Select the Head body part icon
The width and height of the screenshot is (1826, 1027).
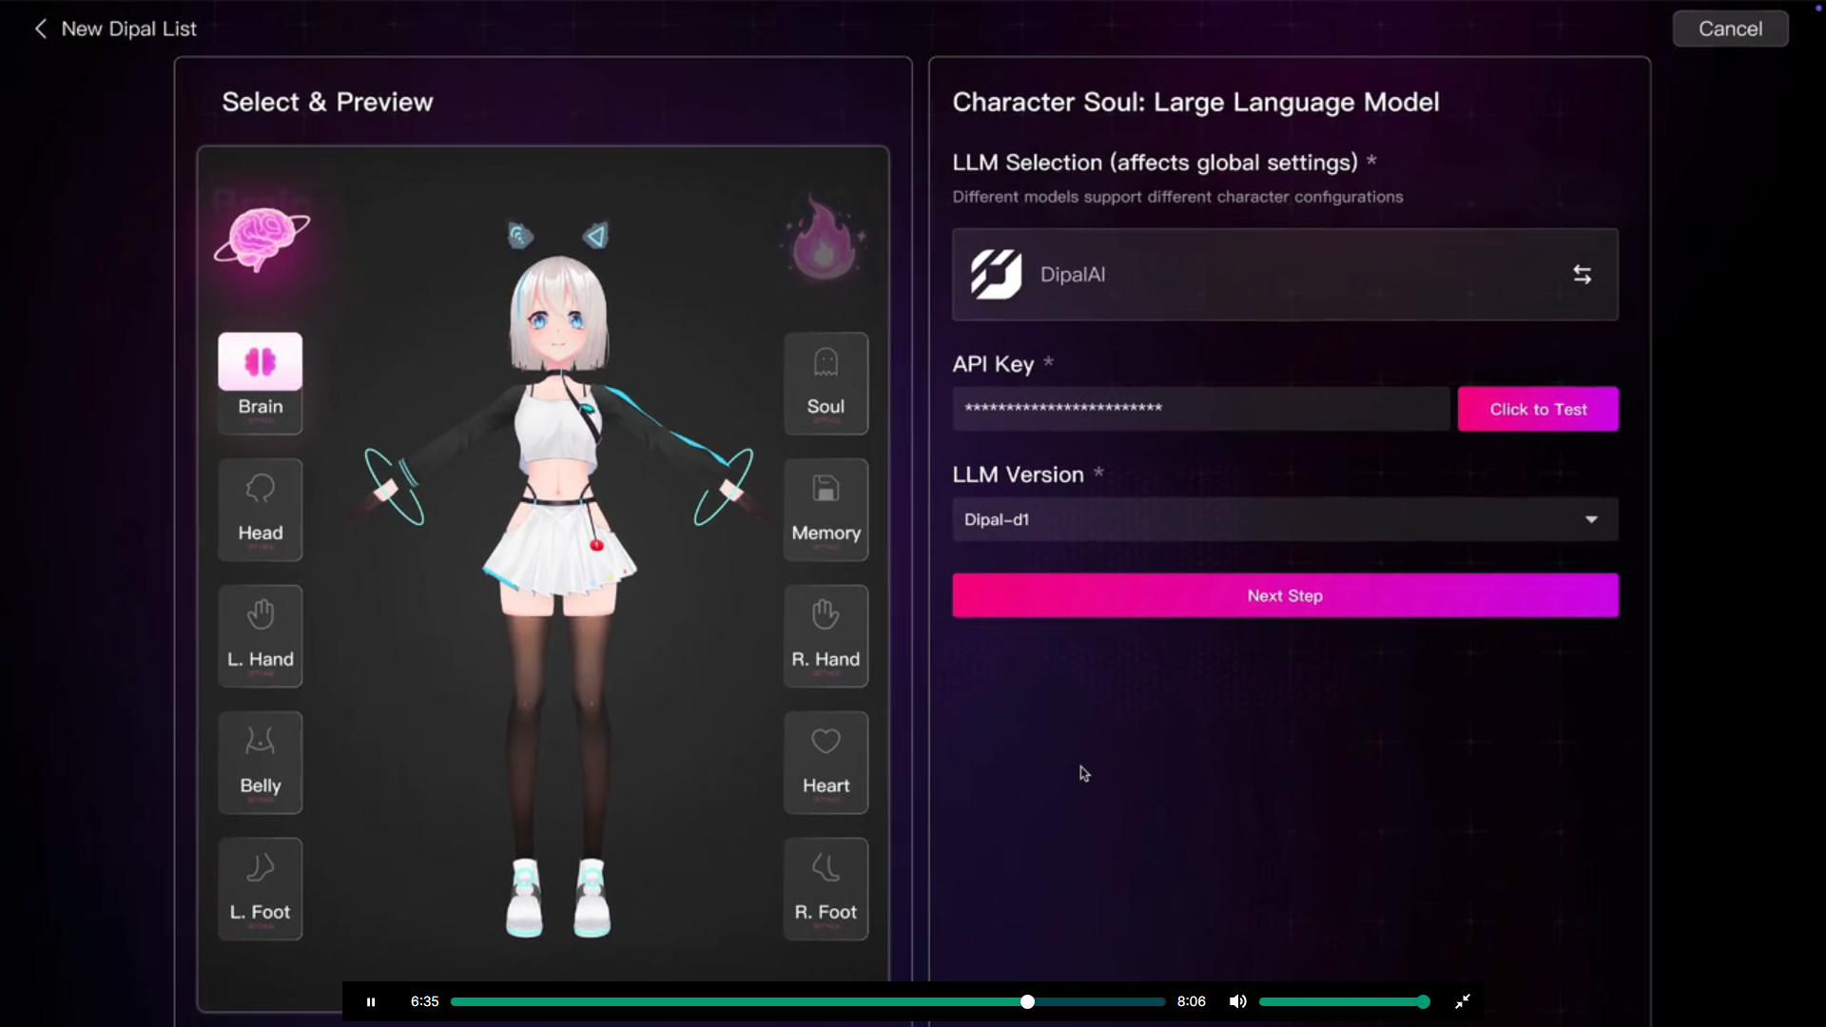click(260, 490)
